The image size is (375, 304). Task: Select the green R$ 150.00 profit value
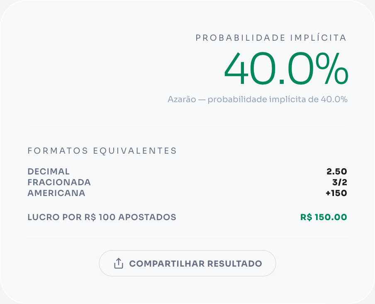pyautogui.click(x=323, y=217)
